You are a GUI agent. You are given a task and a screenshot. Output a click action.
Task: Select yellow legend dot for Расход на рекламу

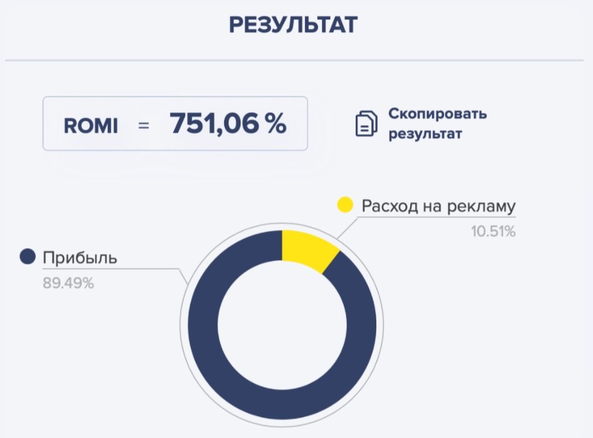345,205
